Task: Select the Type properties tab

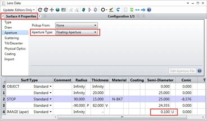Action: point(8,22)
